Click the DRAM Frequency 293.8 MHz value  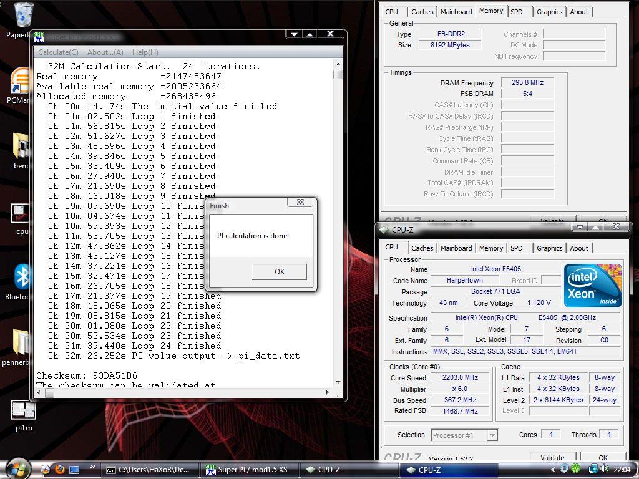tap(527, 82)
